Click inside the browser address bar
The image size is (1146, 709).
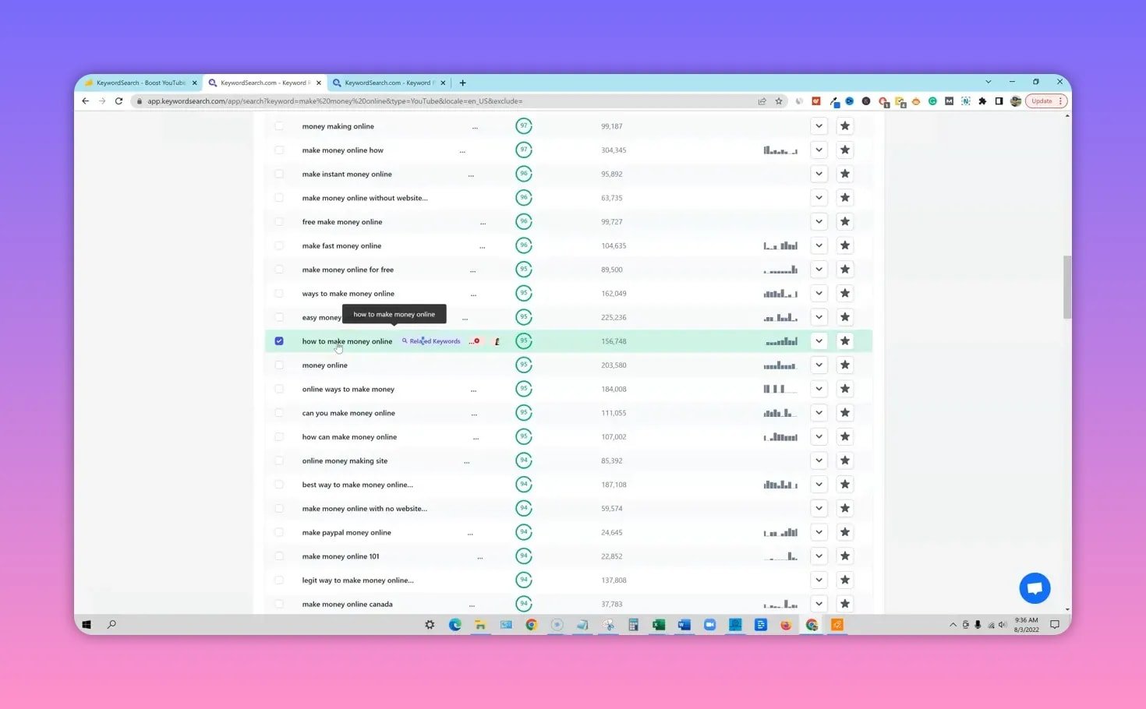390,101
